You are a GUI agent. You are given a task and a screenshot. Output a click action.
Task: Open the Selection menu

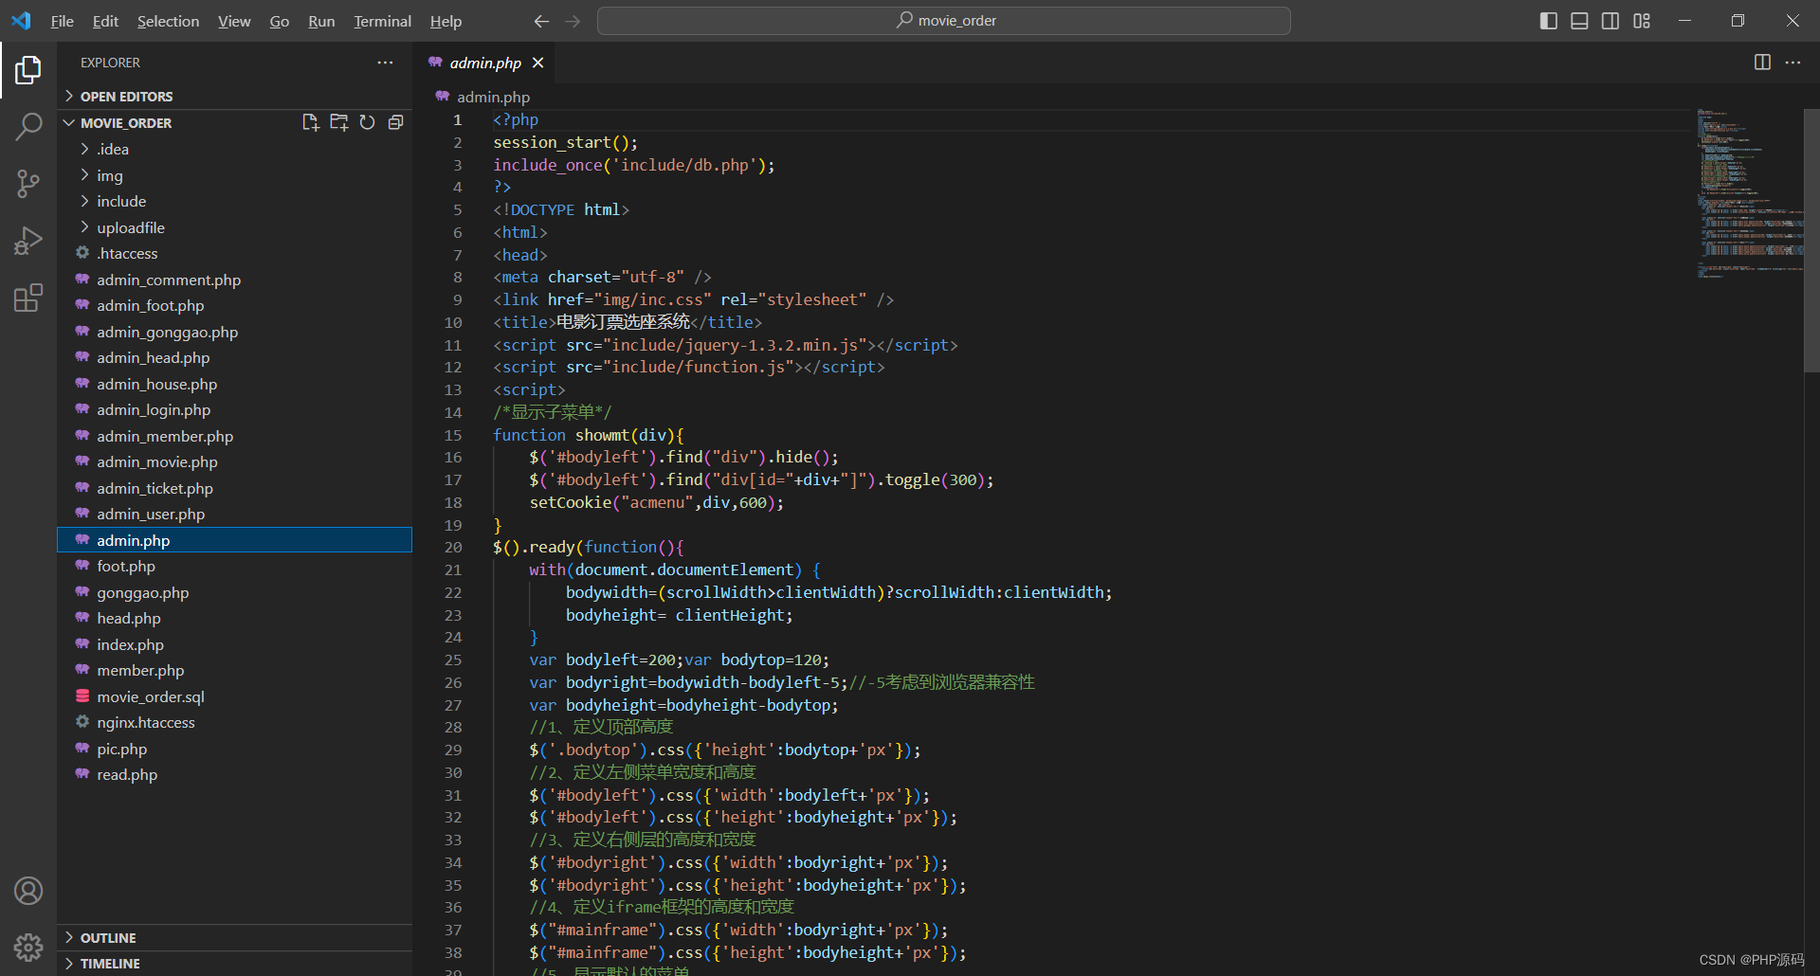[168, 21]
